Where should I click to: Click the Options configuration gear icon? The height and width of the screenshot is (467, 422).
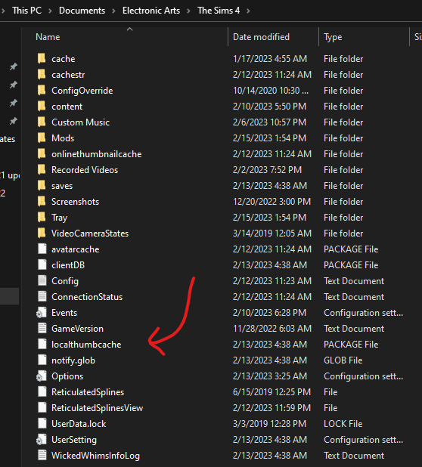(42, 376)
